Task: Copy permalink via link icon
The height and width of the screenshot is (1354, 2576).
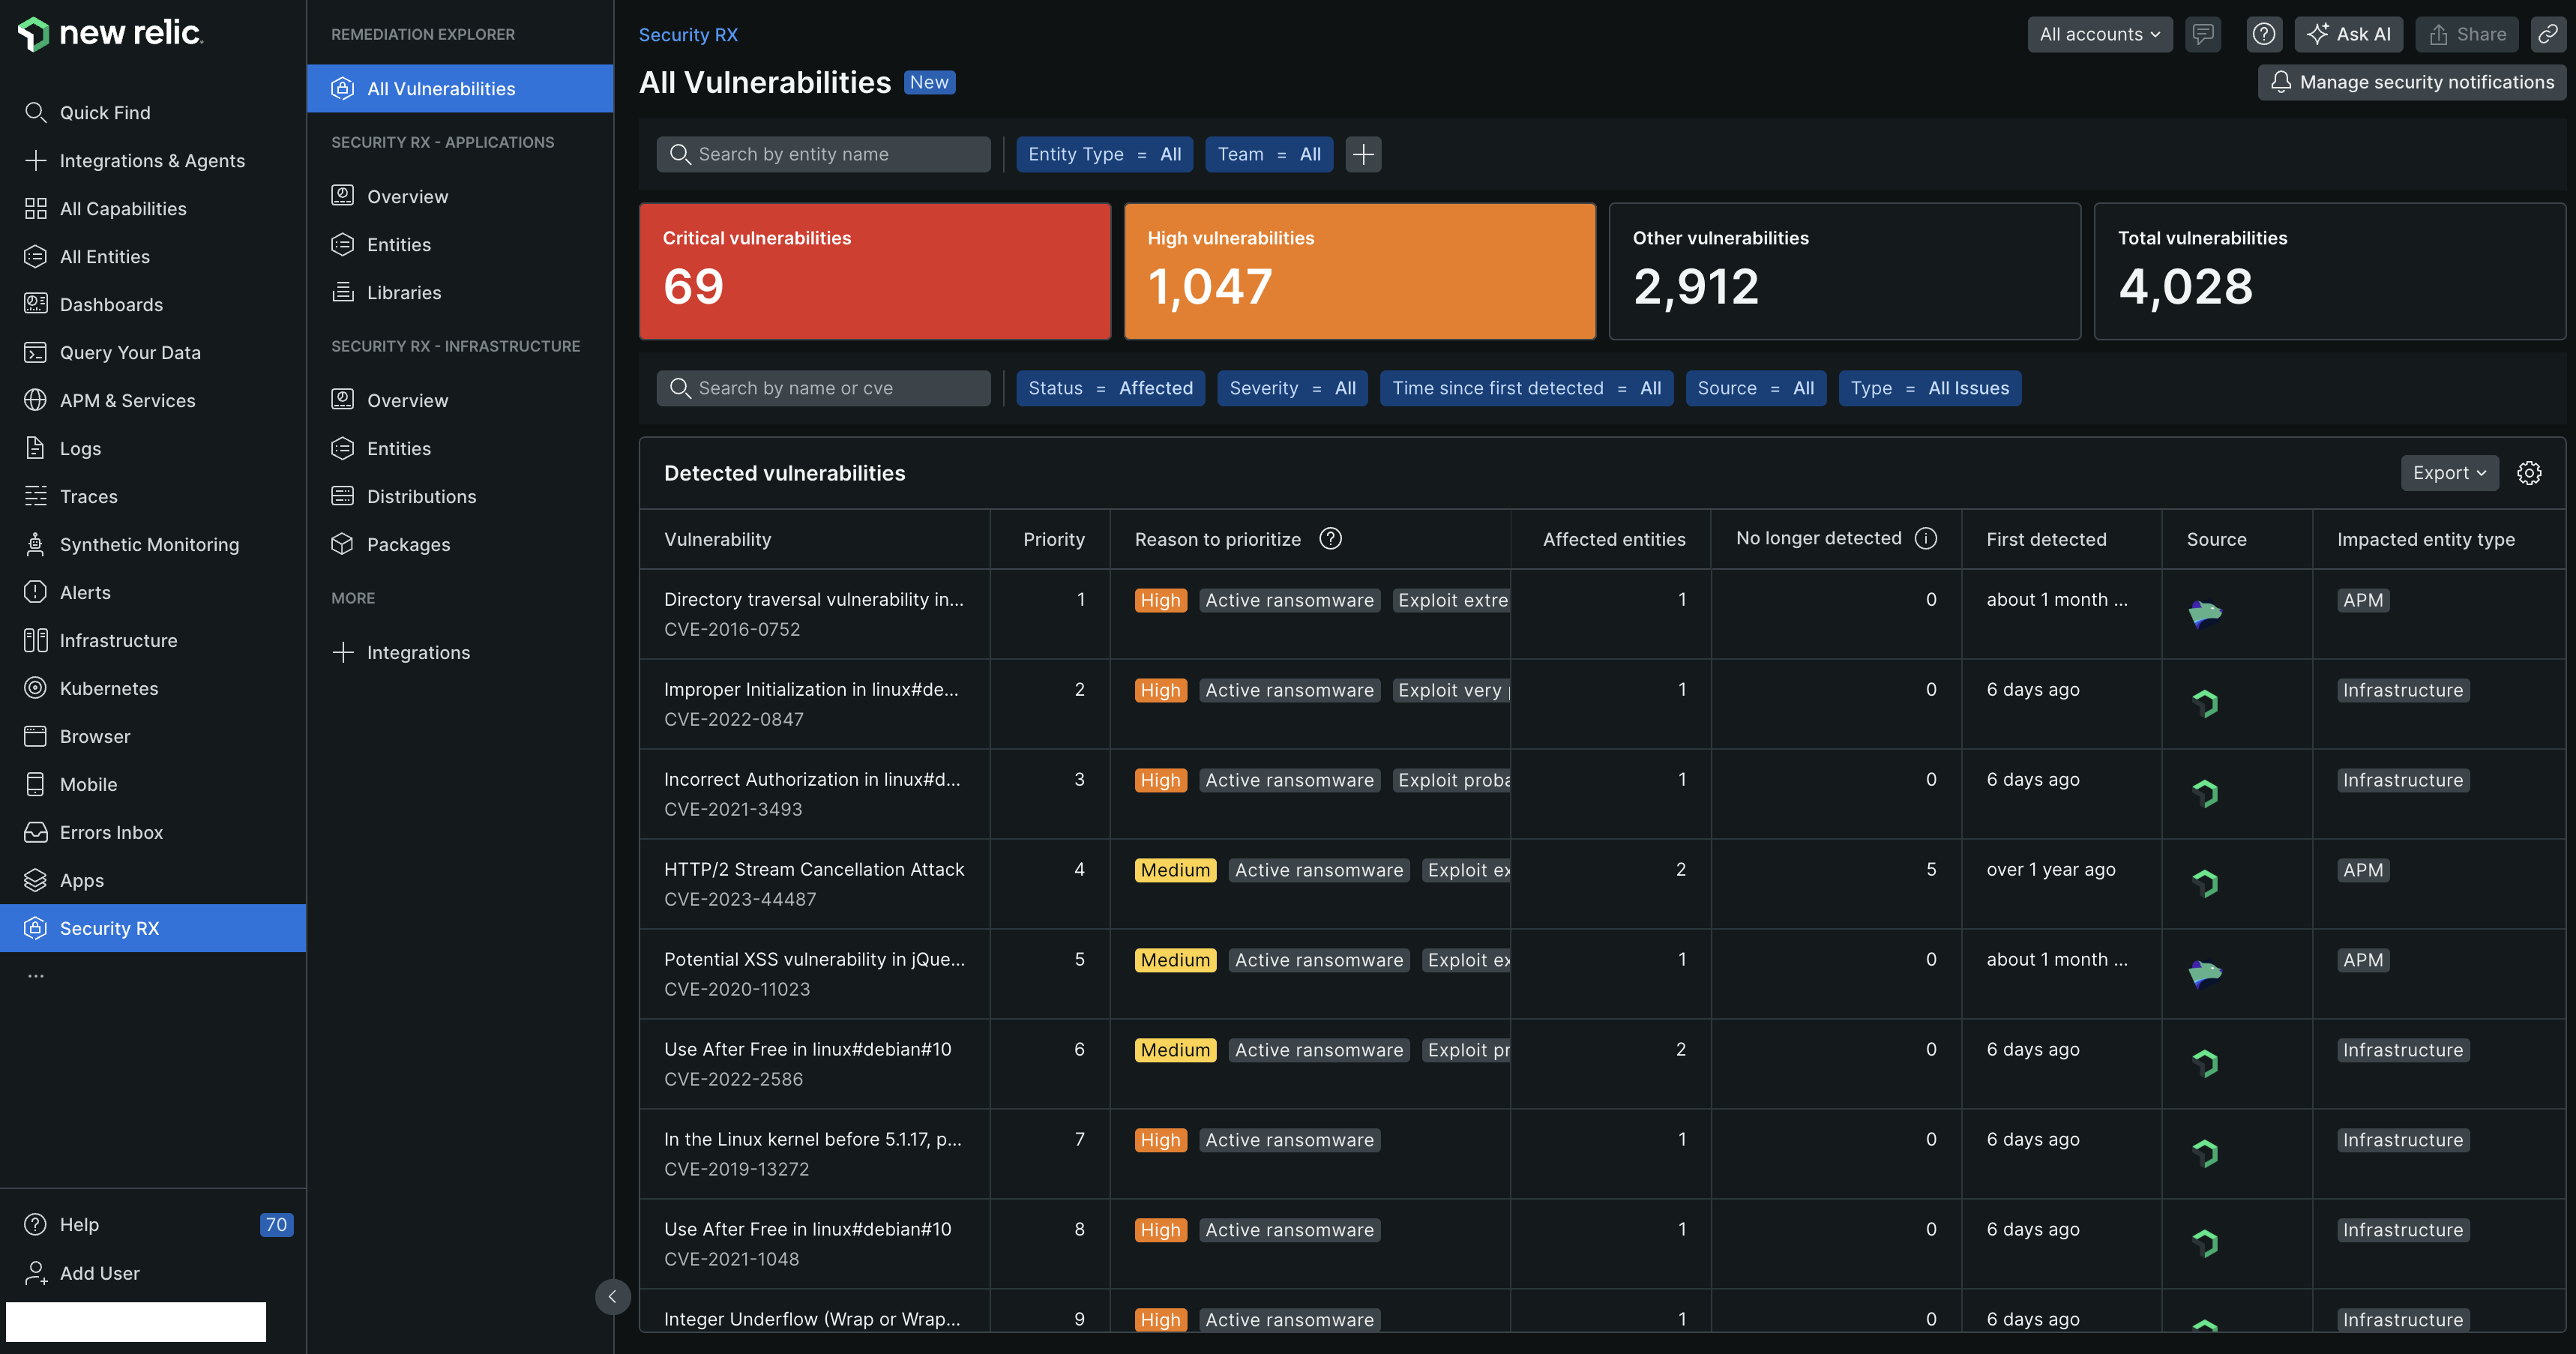Action: (x=2548, y=34)
